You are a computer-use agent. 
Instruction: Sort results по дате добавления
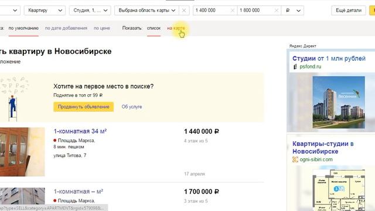click(x=66, y=28)
